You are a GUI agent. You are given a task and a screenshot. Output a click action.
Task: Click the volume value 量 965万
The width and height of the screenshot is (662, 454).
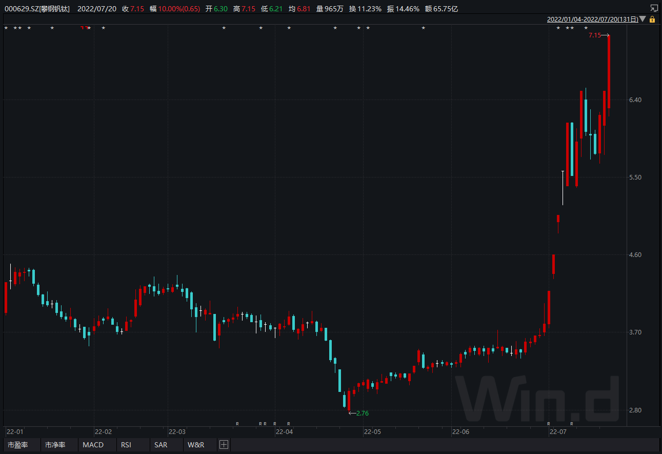tap(330, 9)
